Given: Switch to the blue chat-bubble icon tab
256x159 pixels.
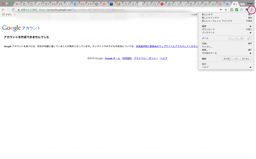Looking at the screenshot, I should click(227, 4).
